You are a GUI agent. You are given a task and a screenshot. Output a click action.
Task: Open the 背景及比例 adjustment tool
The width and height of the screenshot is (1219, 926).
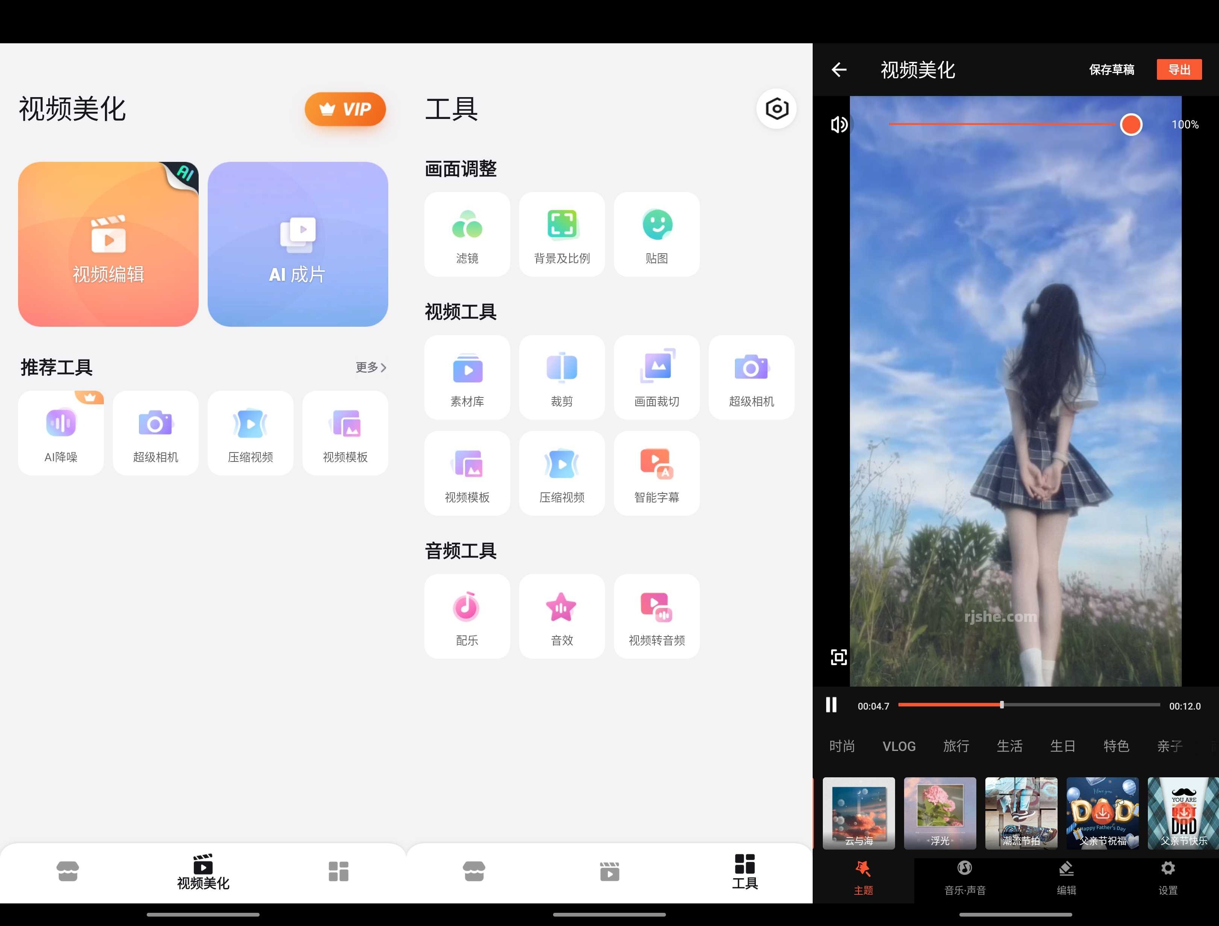click(562, 234)
